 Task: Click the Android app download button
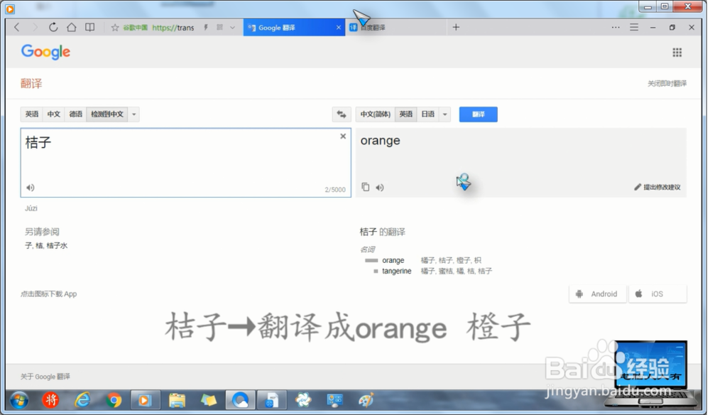tap(598, 294)
